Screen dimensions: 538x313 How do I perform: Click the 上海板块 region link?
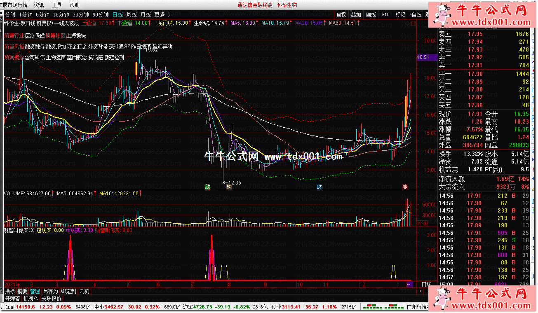76,35
